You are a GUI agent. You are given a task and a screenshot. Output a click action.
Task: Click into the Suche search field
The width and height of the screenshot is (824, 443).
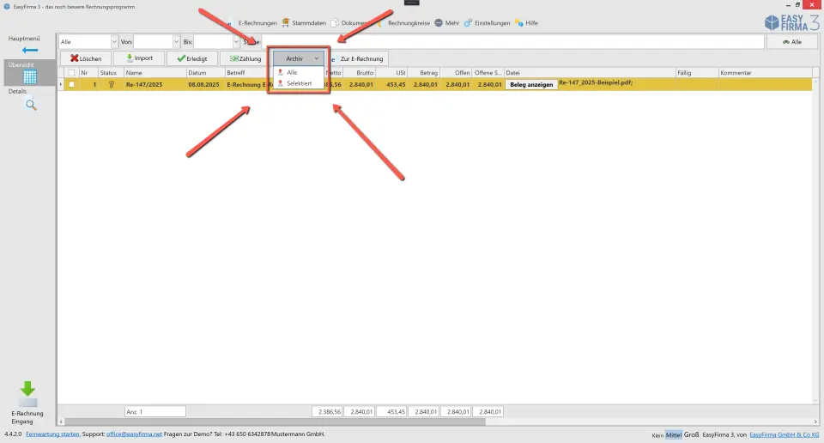tap(512, 41)
